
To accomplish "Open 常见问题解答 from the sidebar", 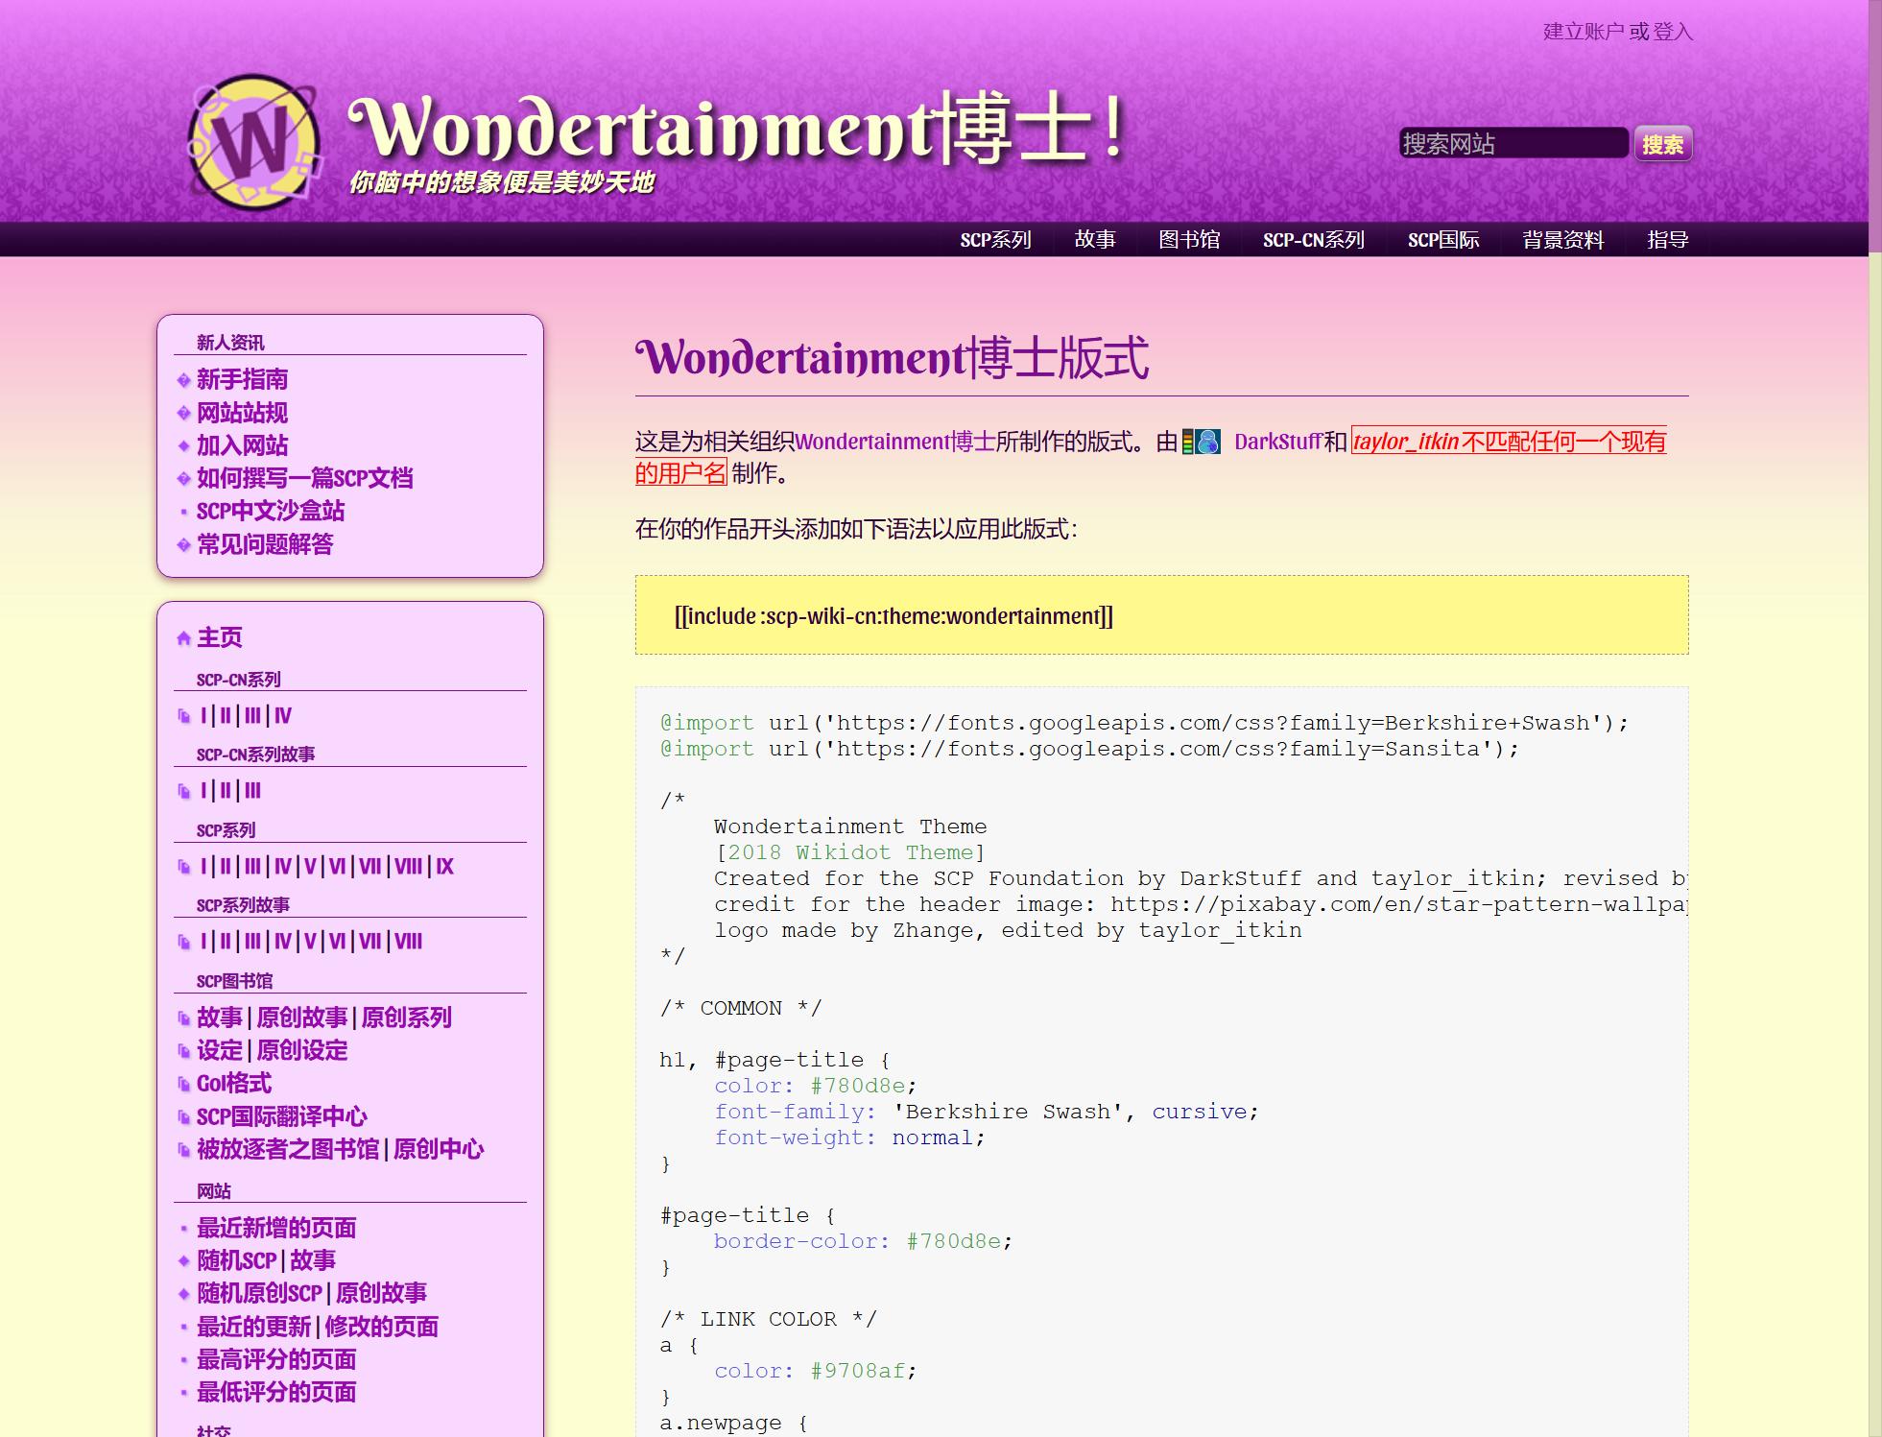I will (x=266, y=543).
